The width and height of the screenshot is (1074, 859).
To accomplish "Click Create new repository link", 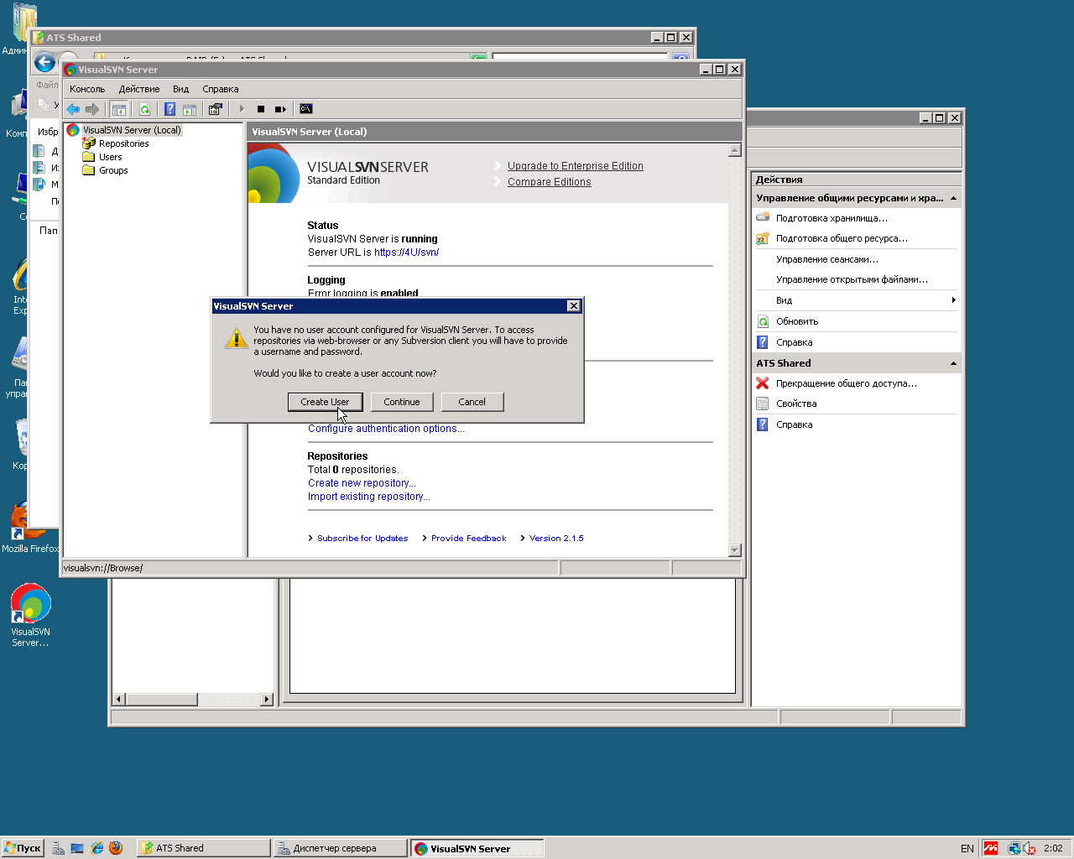I will [362, 483].
